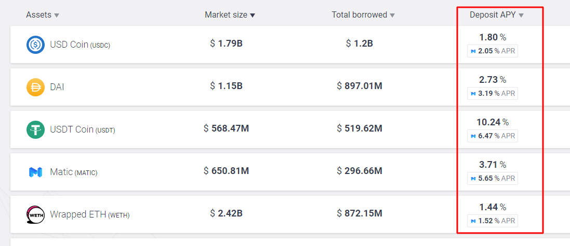Open the DAI market row
This screenshot has width=570, height=246.
click(290, 87)
